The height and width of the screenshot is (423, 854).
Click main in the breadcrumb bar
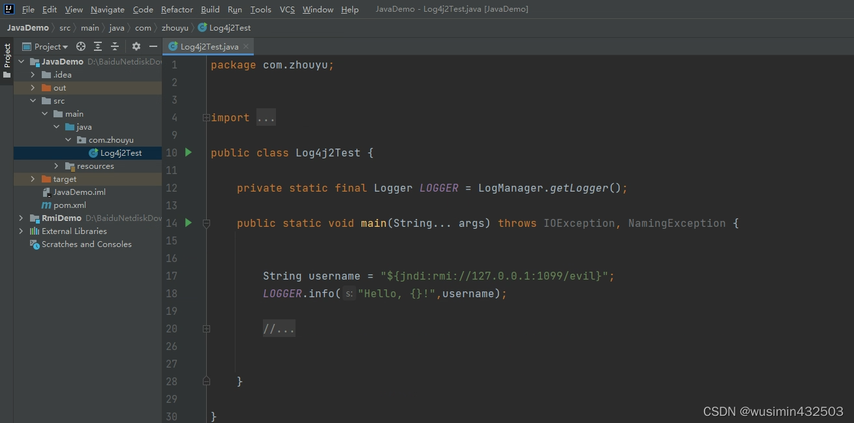coord(90,28)
